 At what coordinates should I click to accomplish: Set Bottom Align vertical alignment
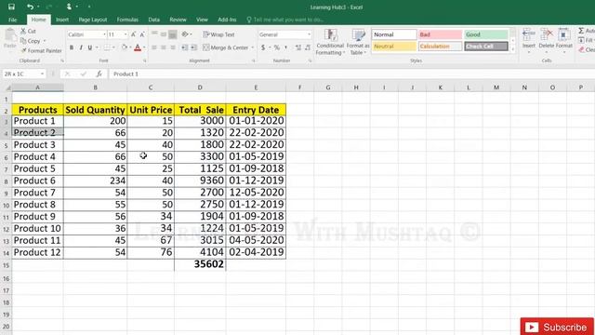point(172,34)
